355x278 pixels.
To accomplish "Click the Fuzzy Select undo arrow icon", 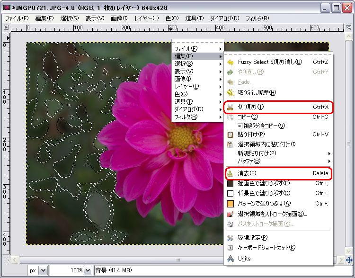I will point(230,62).
